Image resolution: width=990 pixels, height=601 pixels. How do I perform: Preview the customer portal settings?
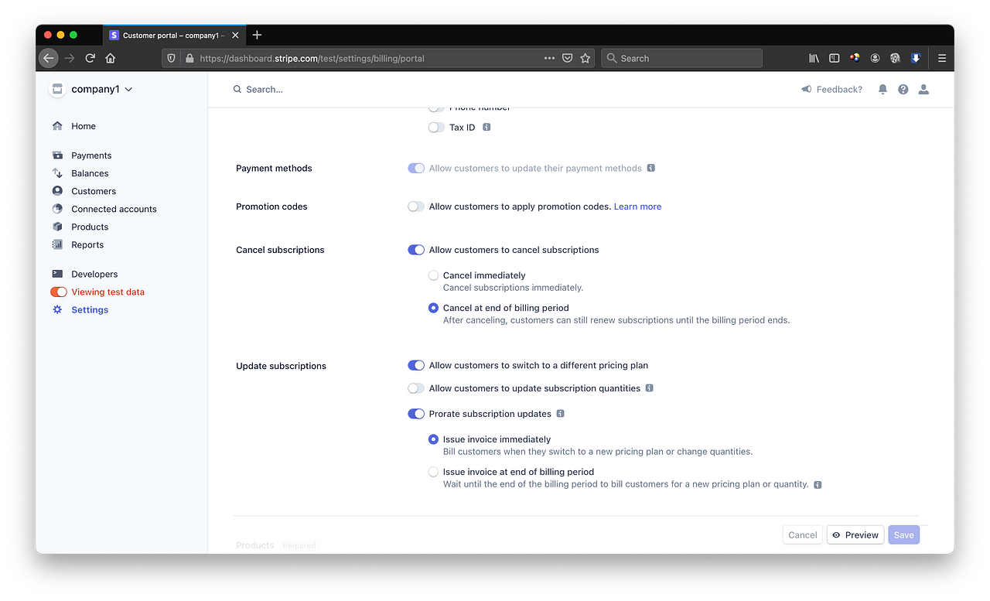pos(855,534)
